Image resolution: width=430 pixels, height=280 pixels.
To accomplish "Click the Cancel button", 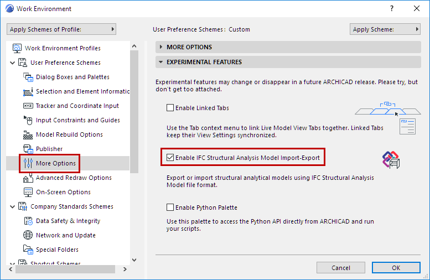I will coord(340,267).
